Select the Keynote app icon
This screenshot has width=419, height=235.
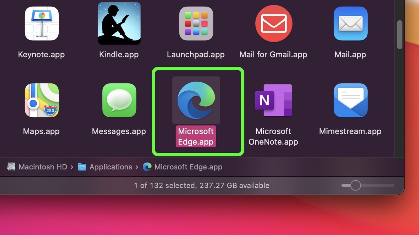point(42,24)
